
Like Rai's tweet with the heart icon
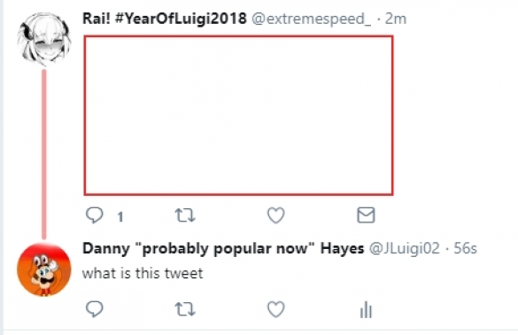coord(276,215)
